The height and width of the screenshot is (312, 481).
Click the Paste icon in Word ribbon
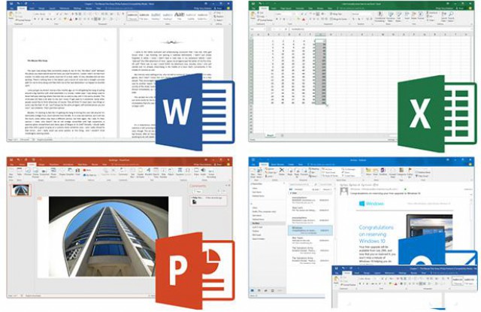[x=9, y=18]
